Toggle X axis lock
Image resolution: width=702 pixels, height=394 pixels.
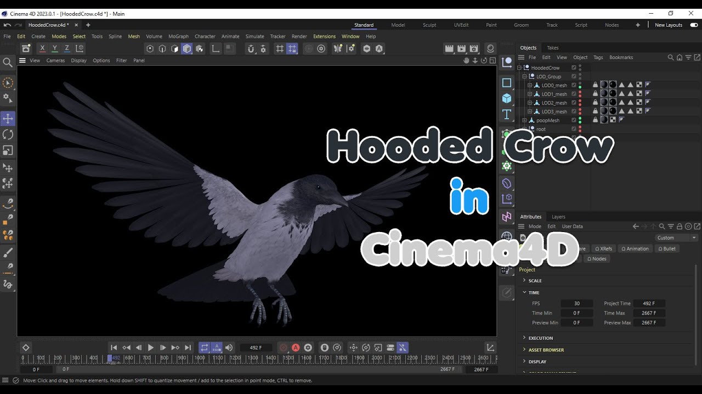pyautogui.click(x=42, y=49)
